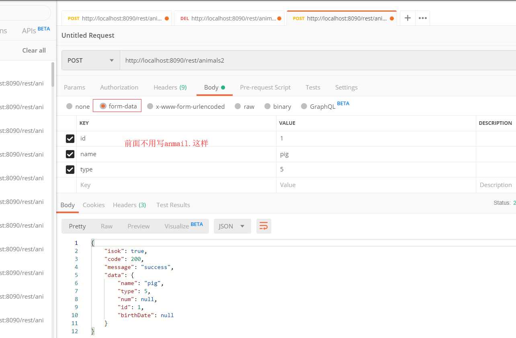Toggle response word wrap icon

tap(264, 226)
